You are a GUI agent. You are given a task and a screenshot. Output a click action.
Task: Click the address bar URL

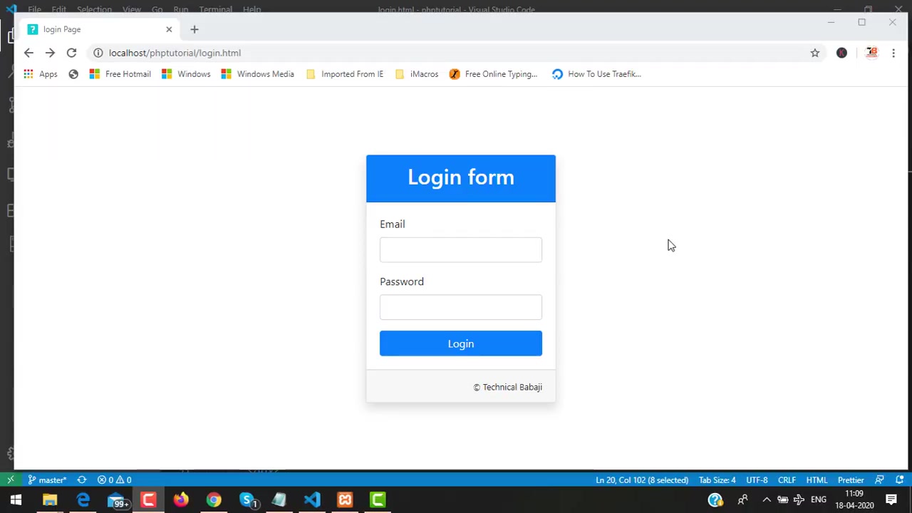175,53
